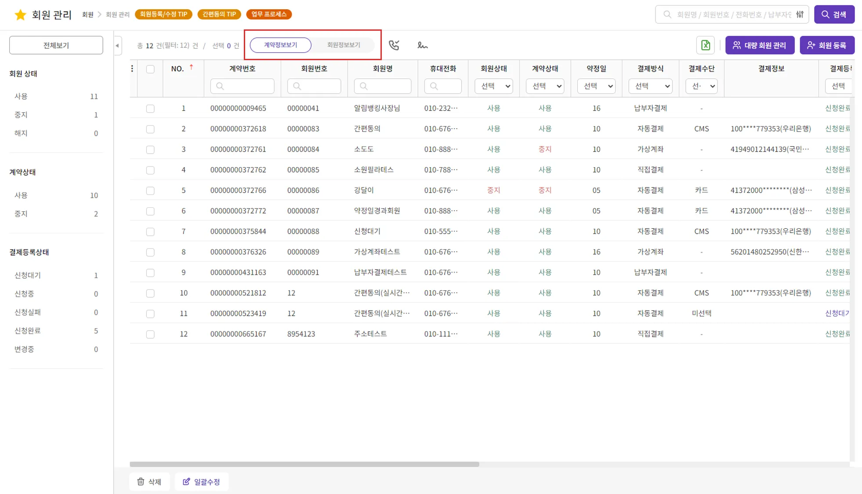Switch to 계약정보보기 tab
Image resolution: width=862 pixels, height=494 pixels.
[x=280, y=45]
